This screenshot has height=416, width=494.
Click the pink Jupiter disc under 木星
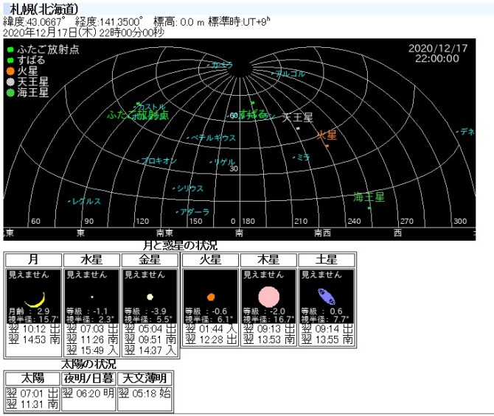pyautogui.click(x=268, y=297)
